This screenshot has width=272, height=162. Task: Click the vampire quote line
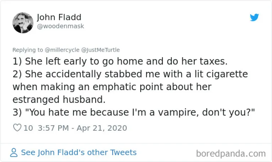(133, 113)
